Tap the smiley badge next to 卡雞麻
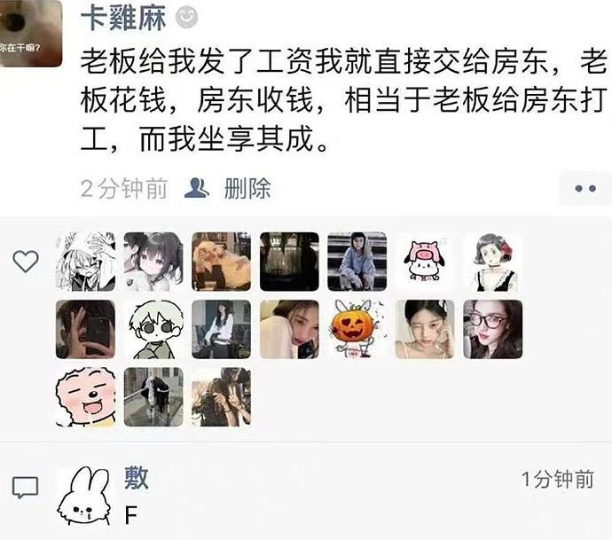 [186, 17]
